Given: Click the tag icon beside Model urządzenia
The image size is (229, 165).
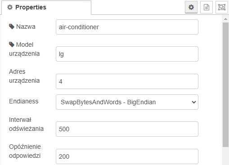Looking at the screenshot, I should [x=12, y=45].
